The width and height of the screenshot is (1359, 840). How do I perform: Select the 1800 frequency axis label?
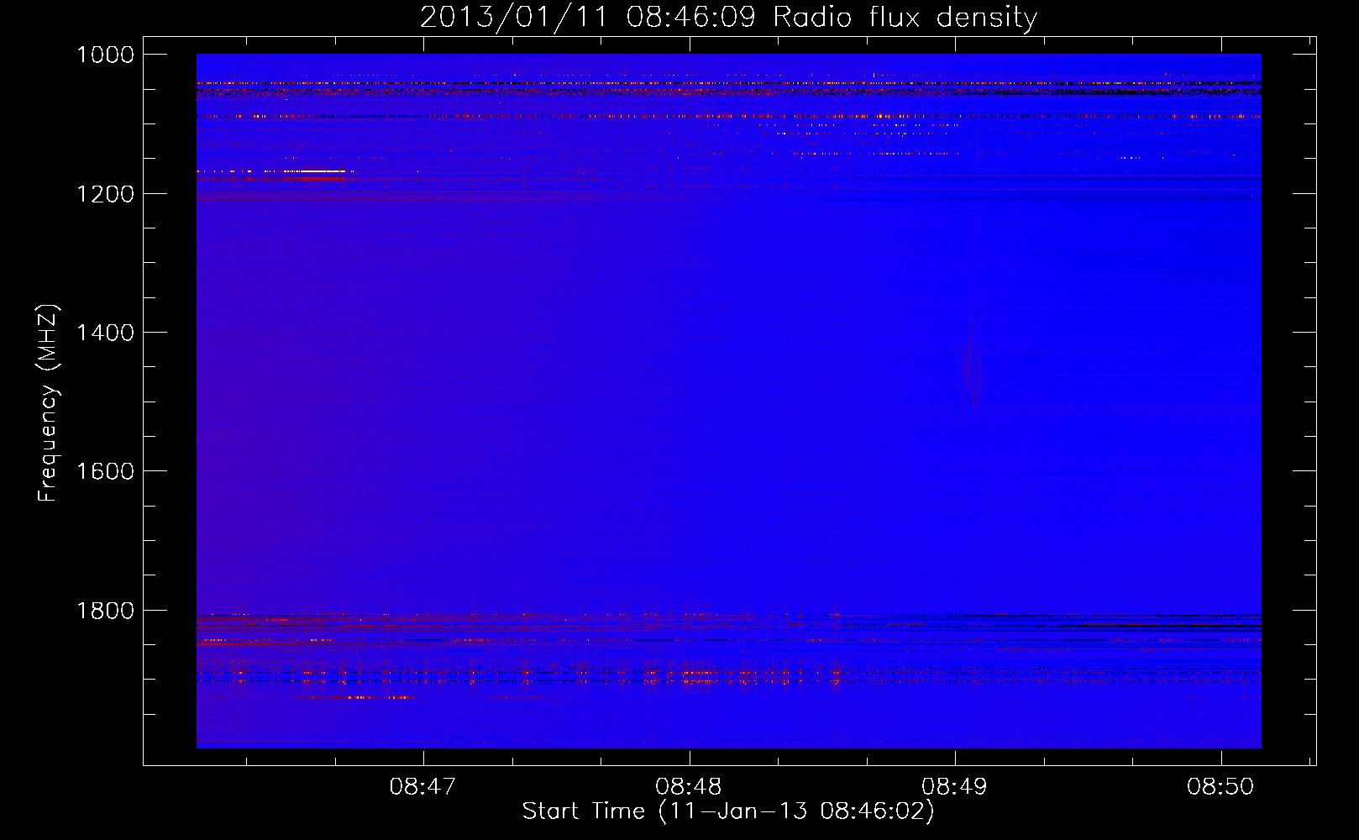(105, 610)
